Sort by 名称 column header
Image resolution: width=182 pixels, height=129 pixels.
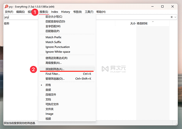[x=7, y=24]
